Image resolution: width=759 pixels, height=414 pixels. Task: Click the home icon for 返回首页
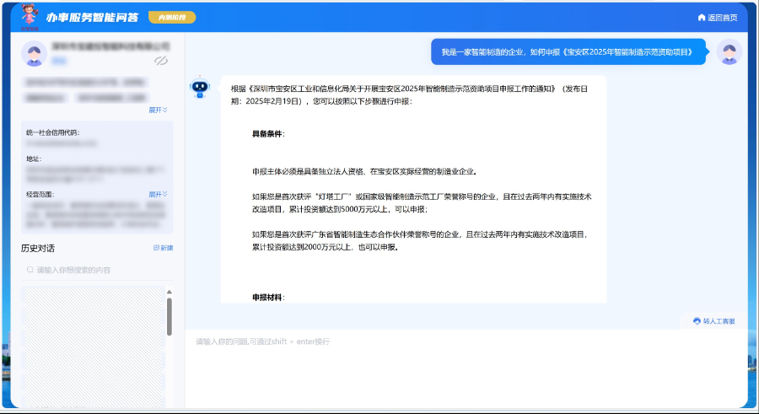(701, 18)
